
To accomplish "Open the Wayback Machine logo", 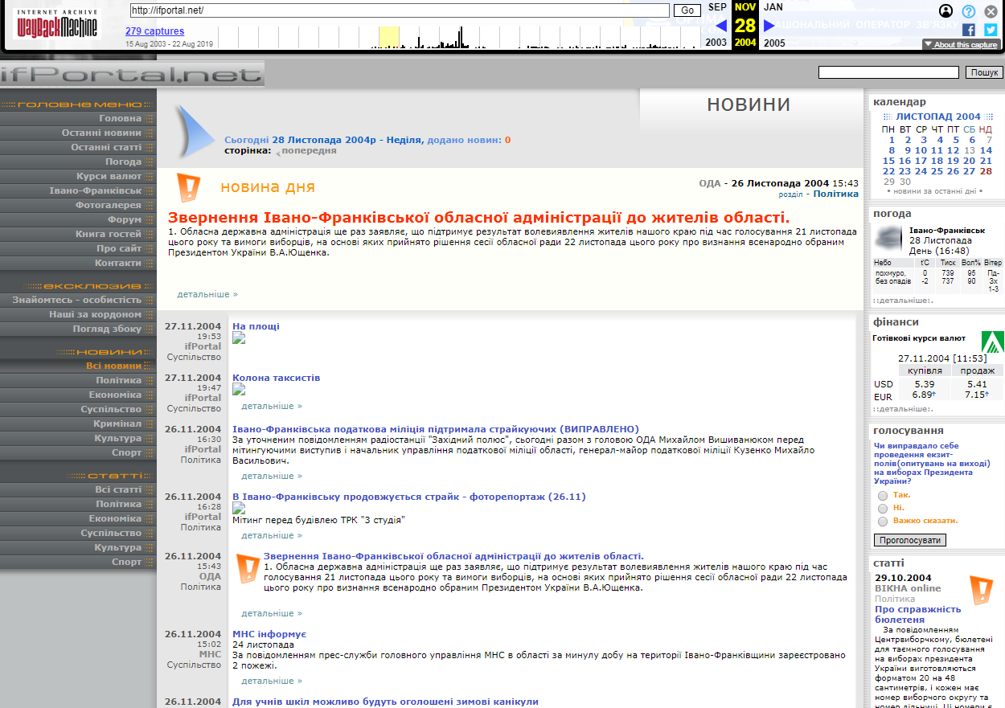I will [x=56, y=24].
